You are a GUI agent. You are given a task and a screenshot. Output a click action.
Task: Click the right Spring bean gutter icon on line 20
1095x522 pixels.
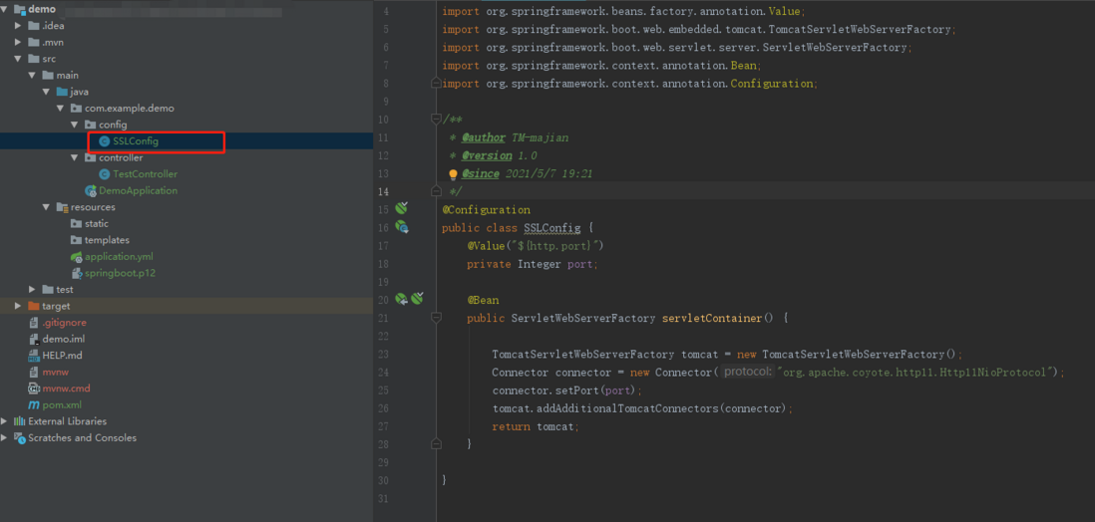[417, 299]
